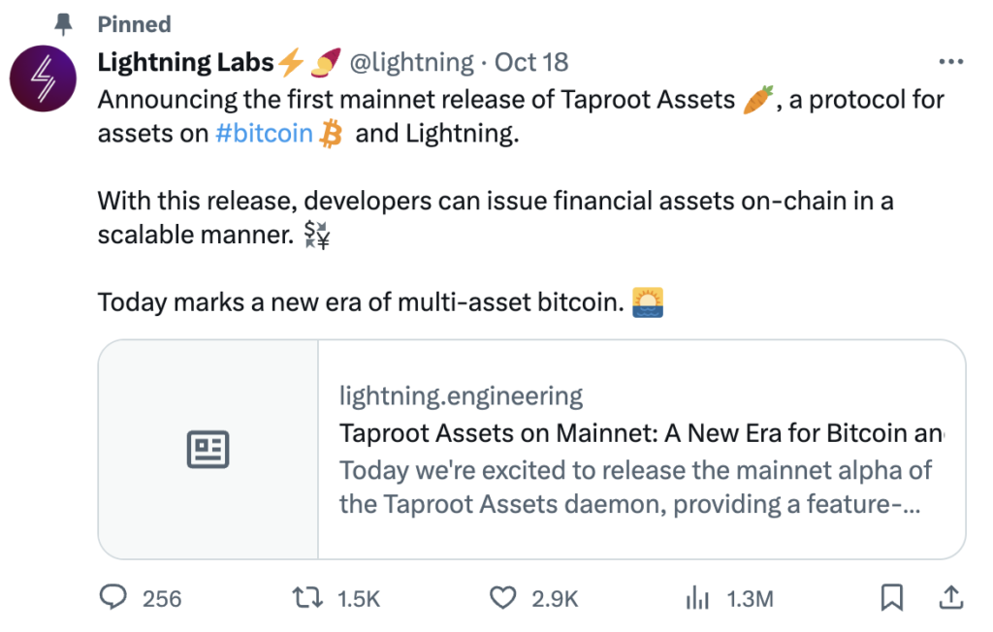Click the #bitcoin hashtag link
The height and width of the screenshot is (632, 993).
point(264,134)
